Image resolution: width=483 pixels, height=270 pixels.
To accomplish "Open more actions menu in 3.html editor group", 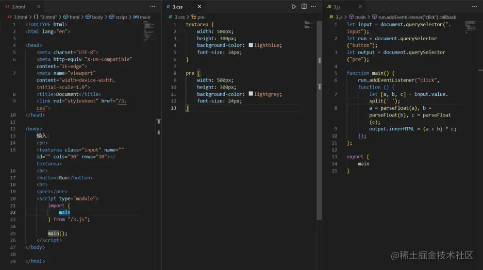I will 153,7.
